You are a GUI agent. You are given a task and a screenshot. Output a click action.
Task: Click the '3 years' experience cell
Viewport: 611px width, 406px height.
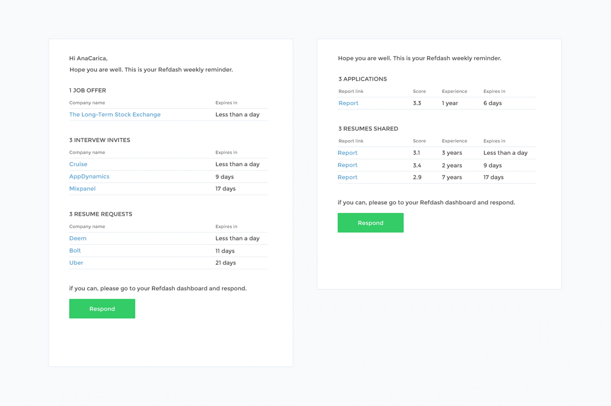coord(452,153)
